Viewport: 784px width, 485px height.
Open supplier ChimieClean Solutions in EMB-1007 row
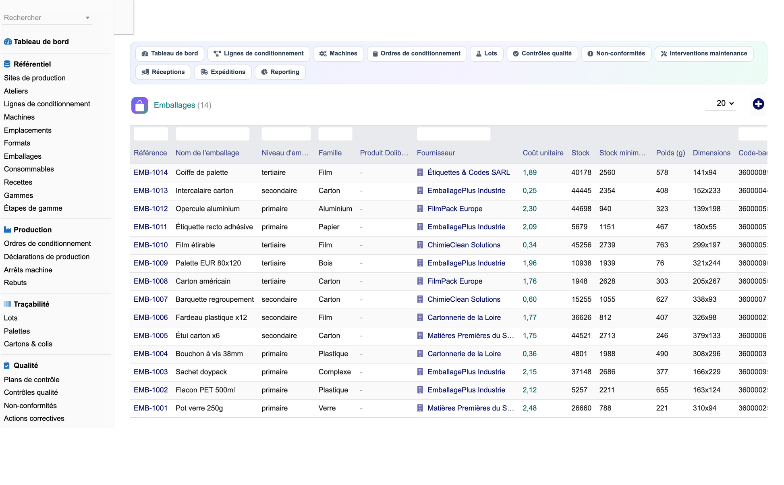click(x=464, y=299)
